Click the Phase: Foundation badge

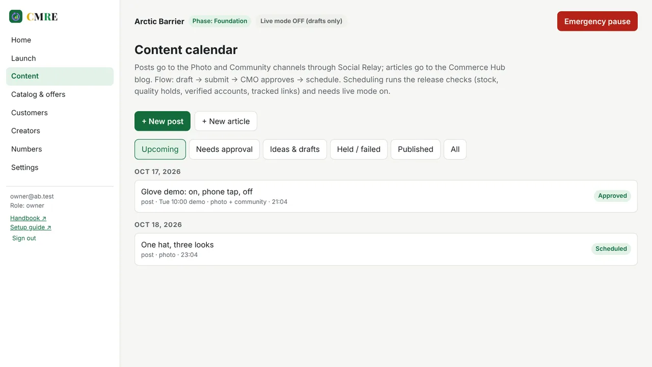(x=220, y=21)
